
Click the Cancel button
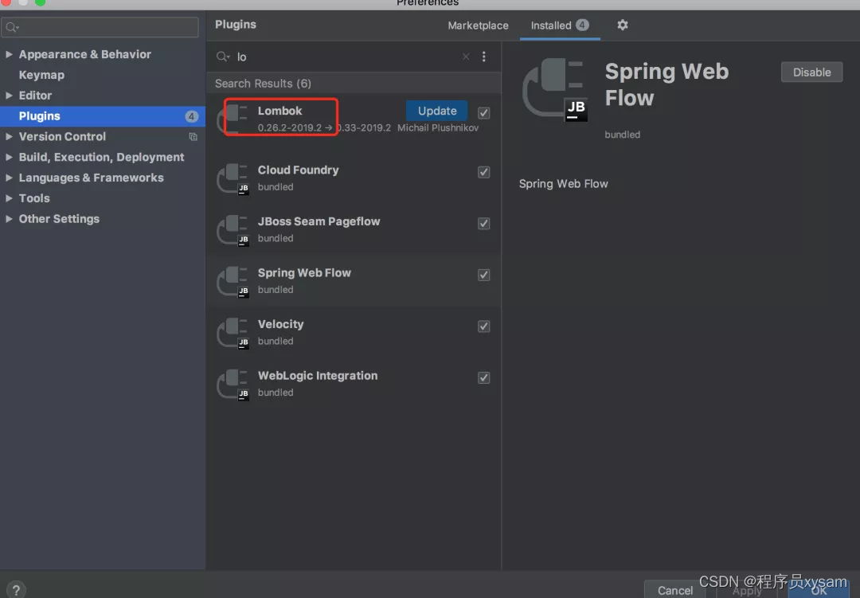[674, 590]
